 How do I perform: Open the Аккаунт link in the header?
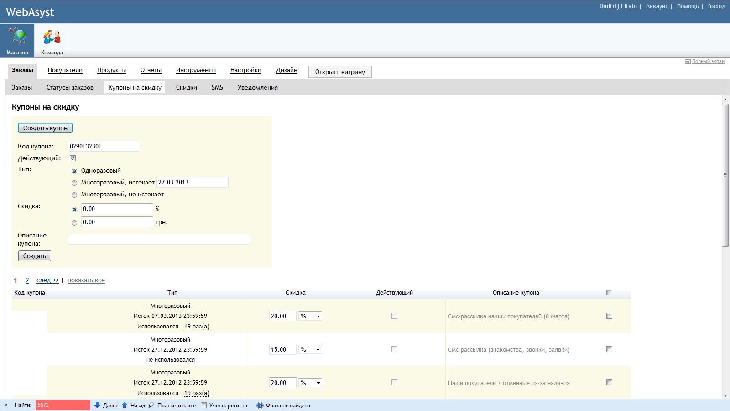tap(657, 6)
